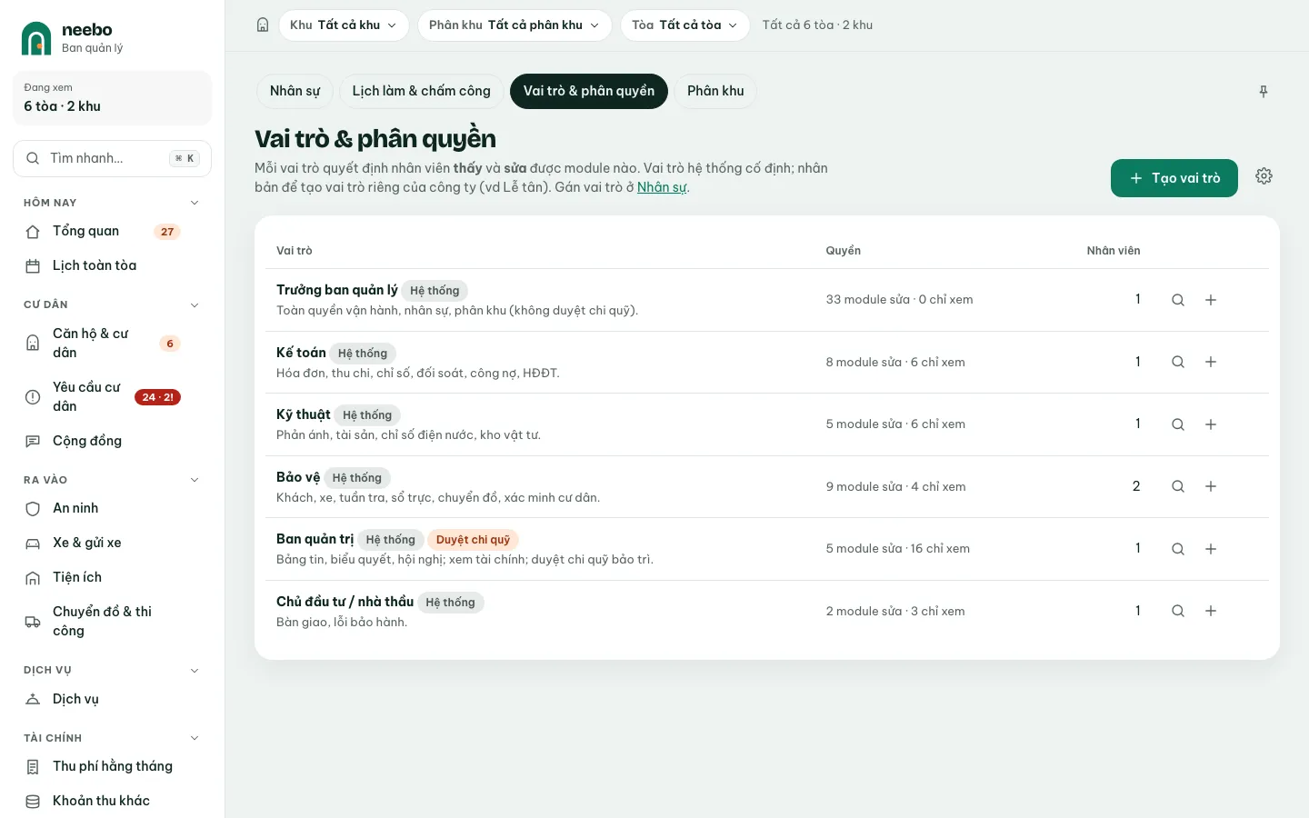Image resolution: width=1309 pixels, height=818 pixels.
Task: Switch to Lịch làm & chấm công tab
Action: coord(421,91)
